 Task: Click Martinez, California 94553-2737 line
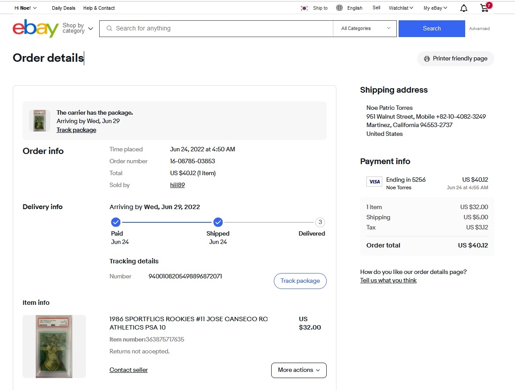[x=410, y=125]
